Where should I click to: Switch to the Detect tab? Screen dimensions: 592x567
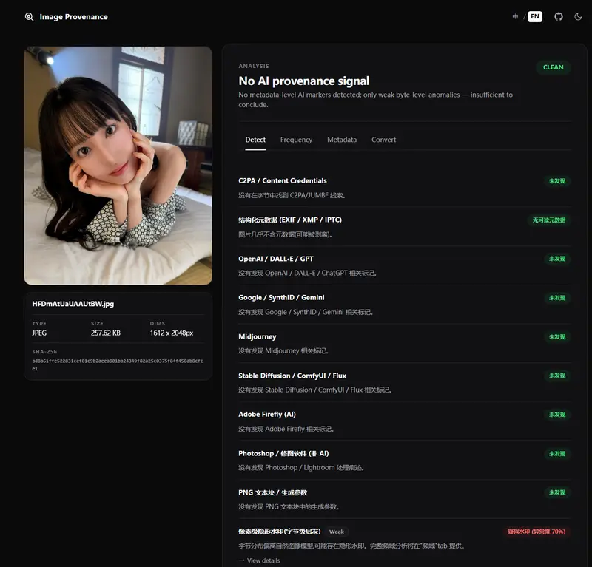point(255,140)
